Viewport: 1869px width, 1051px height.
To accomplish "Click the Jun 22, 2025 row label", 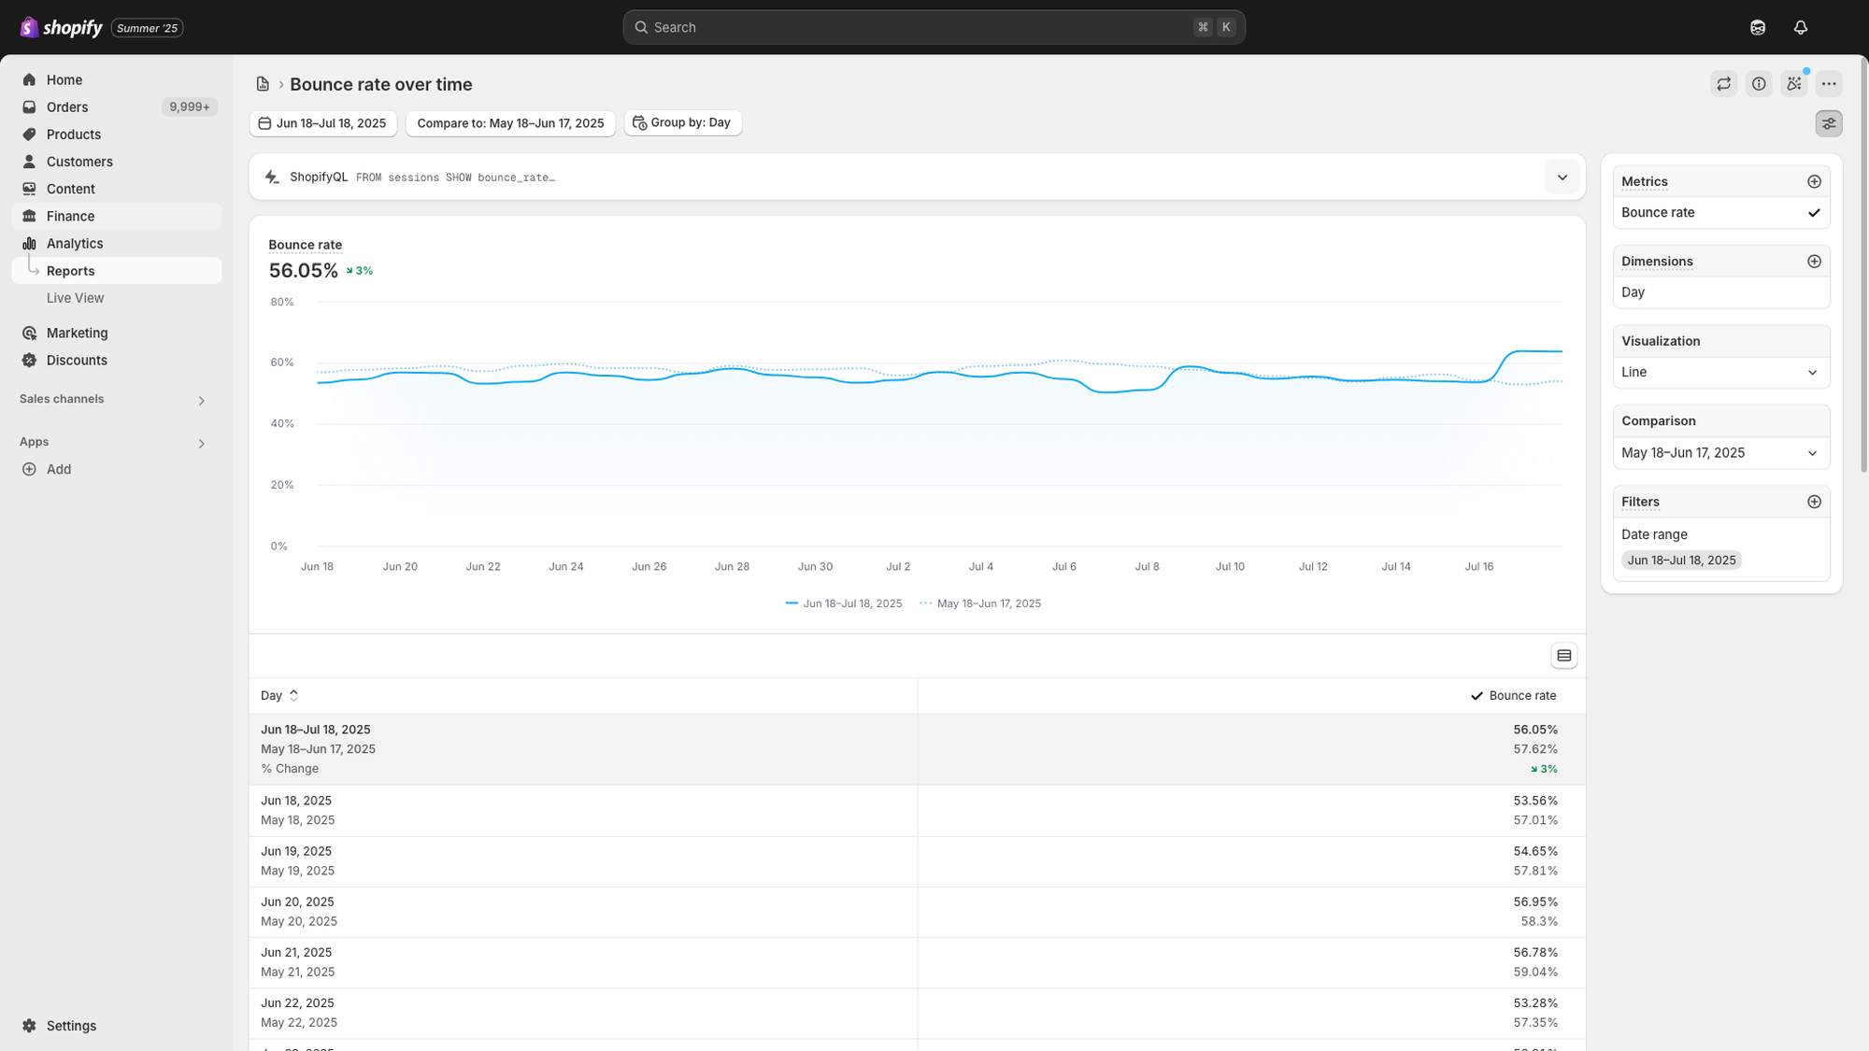I will (297, 1002).
